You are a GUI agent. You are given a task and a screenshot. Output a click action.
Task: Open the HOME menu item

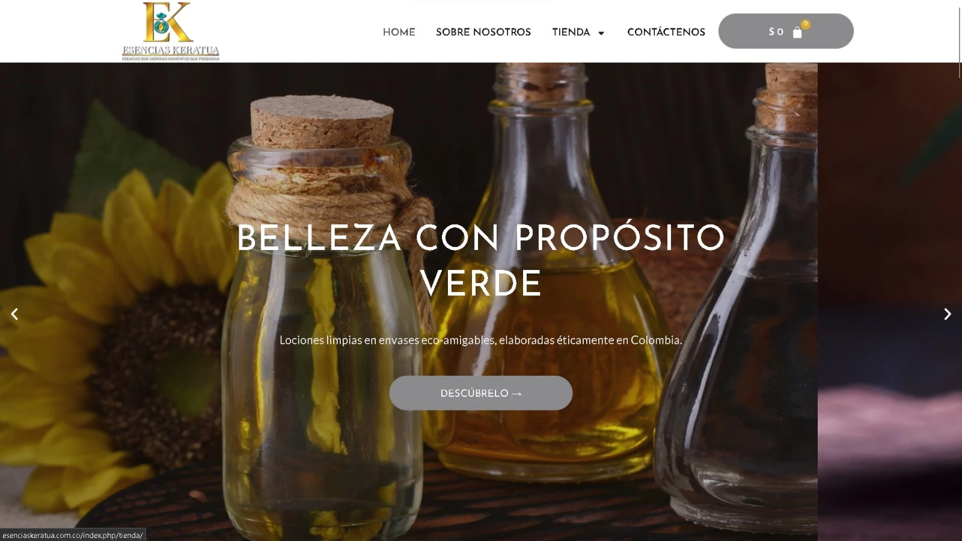click(399, 32)
